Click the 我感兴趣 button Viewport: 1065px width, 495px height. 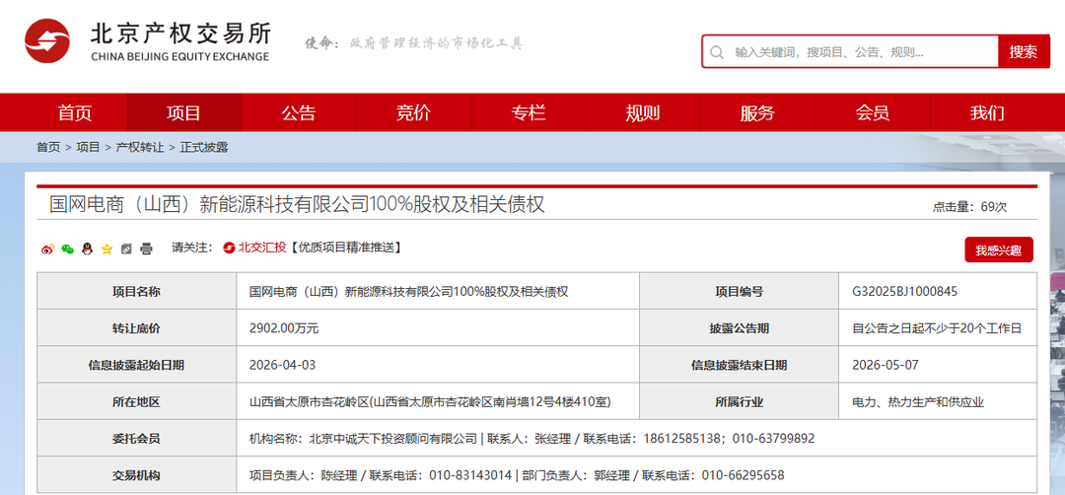click(998, 250)
